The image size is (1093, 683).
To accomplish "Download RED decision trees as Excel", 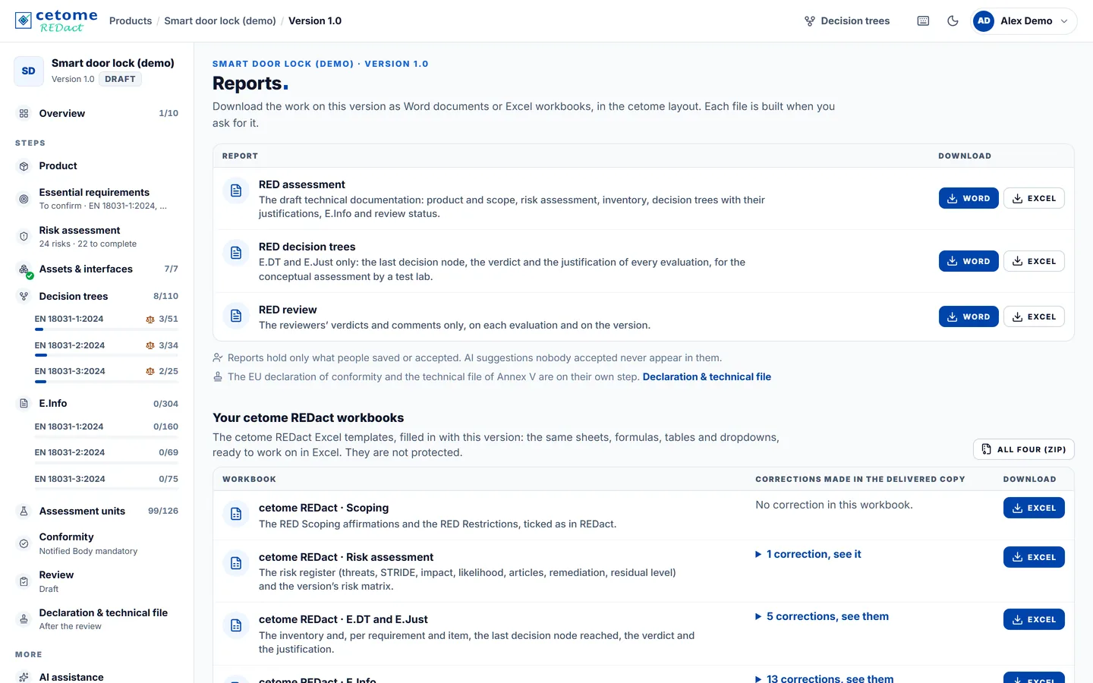I will coord(1034,261).
